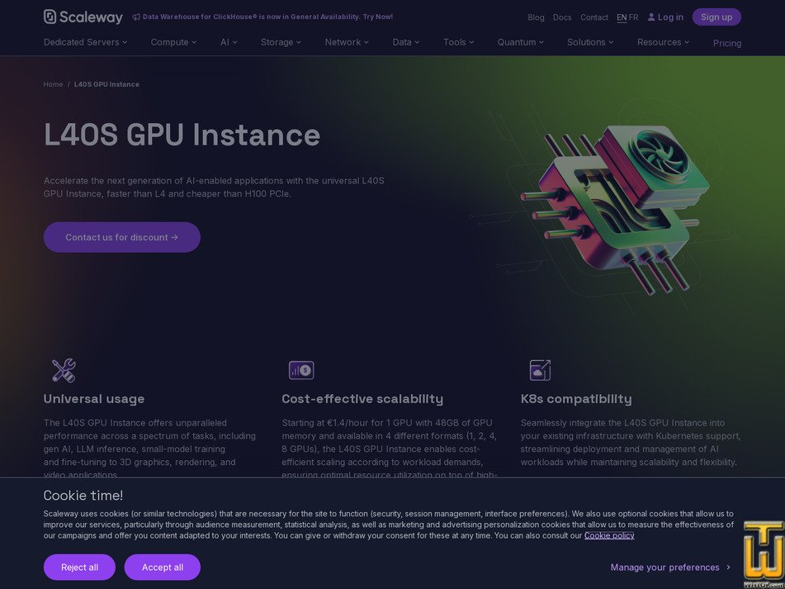Click the Sign up button

click(716, 17)
